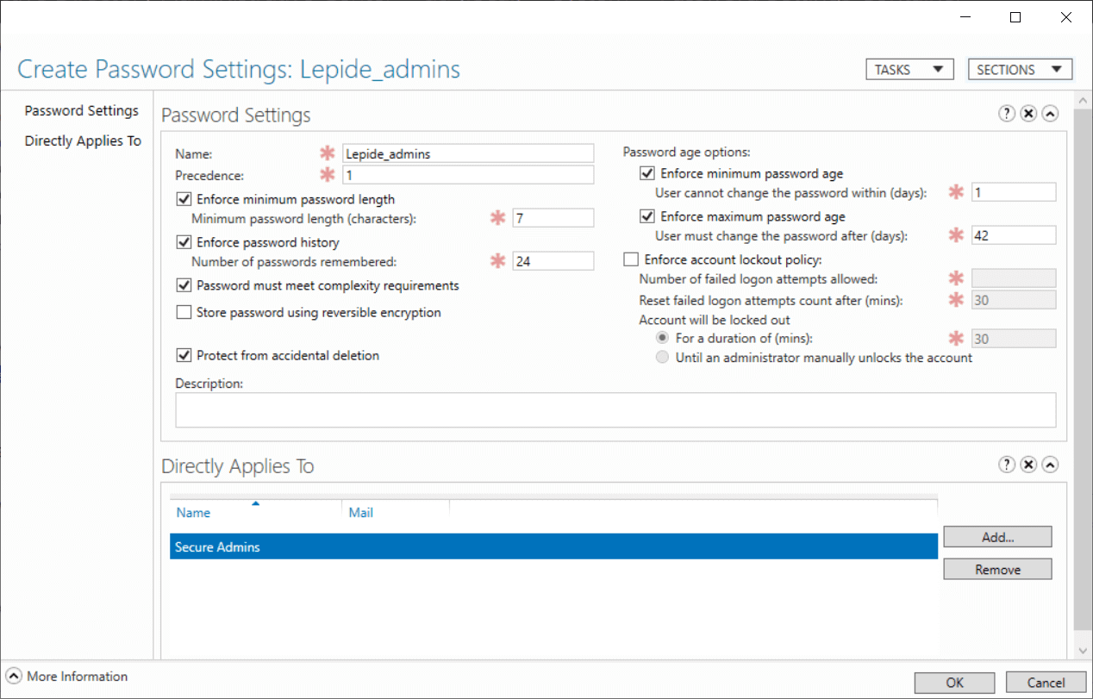Sort list by Mail column header
Screen dimensions: 1093x699
[x=360, y=513]
